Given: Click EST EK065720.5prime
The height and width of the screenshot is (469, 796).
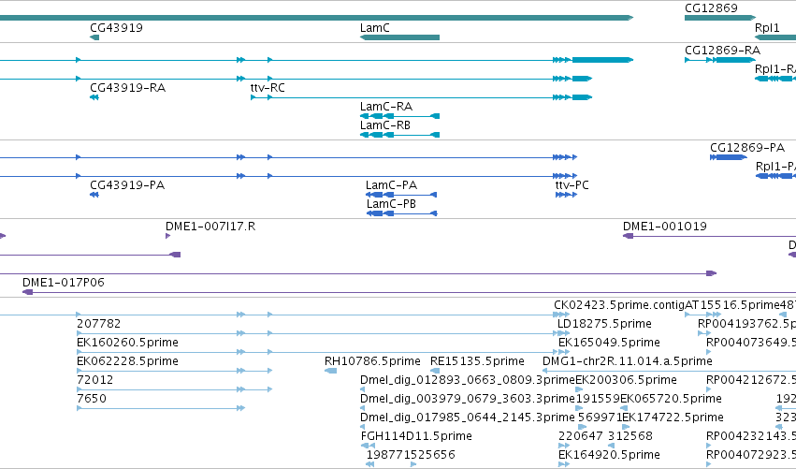Looking at the screenshot, I should [671, 399].
